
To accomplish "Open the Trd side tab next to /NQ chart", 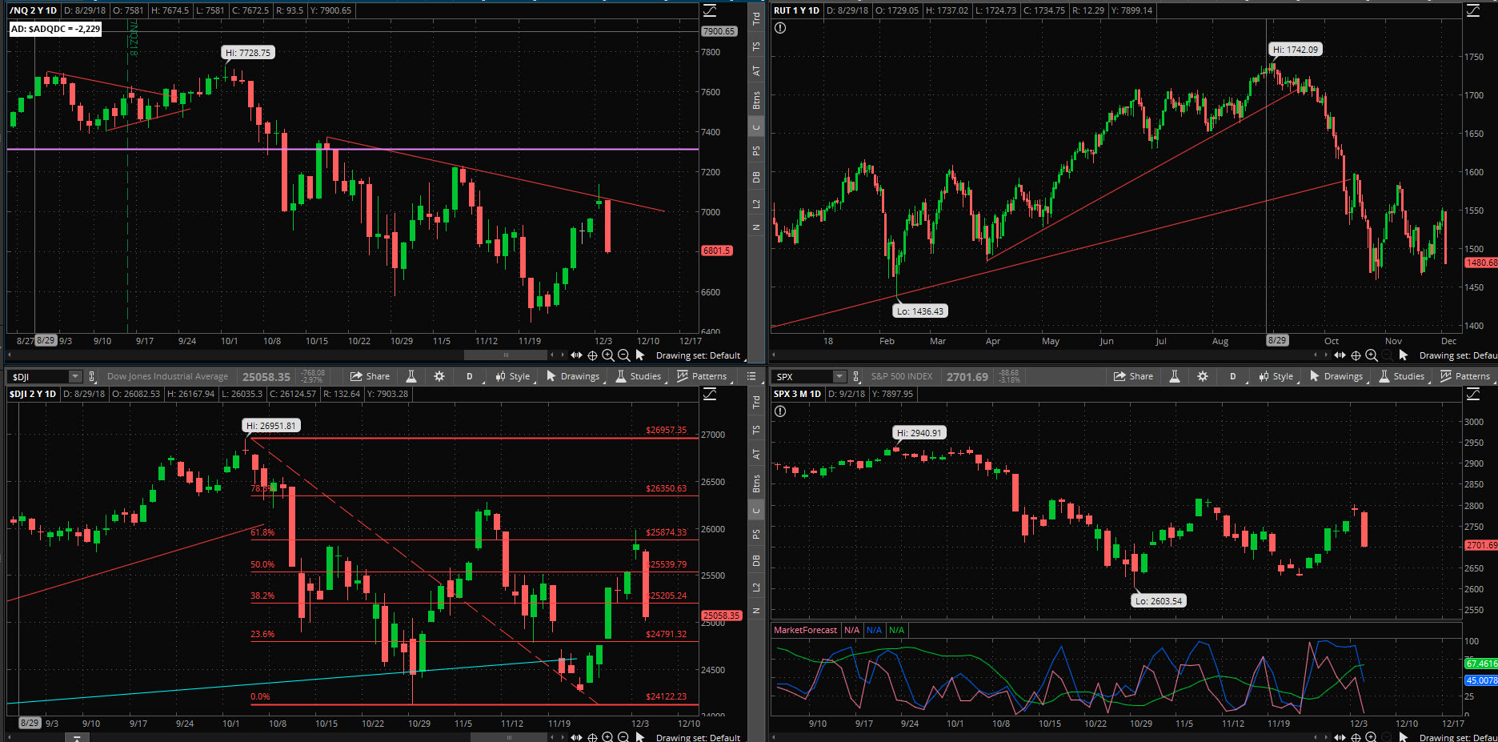I will [x=756, y=18].
